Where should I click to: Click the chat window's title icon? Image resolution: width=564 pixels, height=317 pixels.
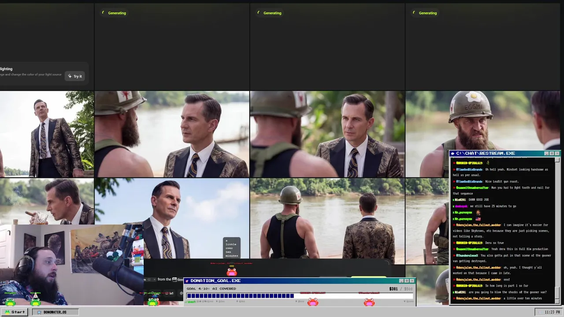coord(452,153)
